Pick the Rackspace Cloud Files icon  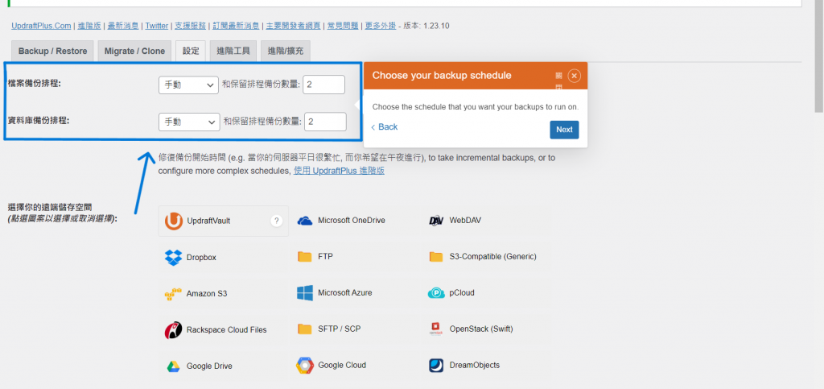tap(174, 329)
